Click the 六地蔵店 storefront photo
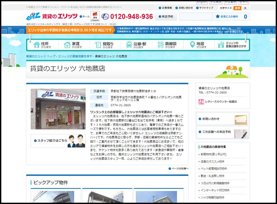The height and width of the screenshot is (204, 277). click(58, 109)
